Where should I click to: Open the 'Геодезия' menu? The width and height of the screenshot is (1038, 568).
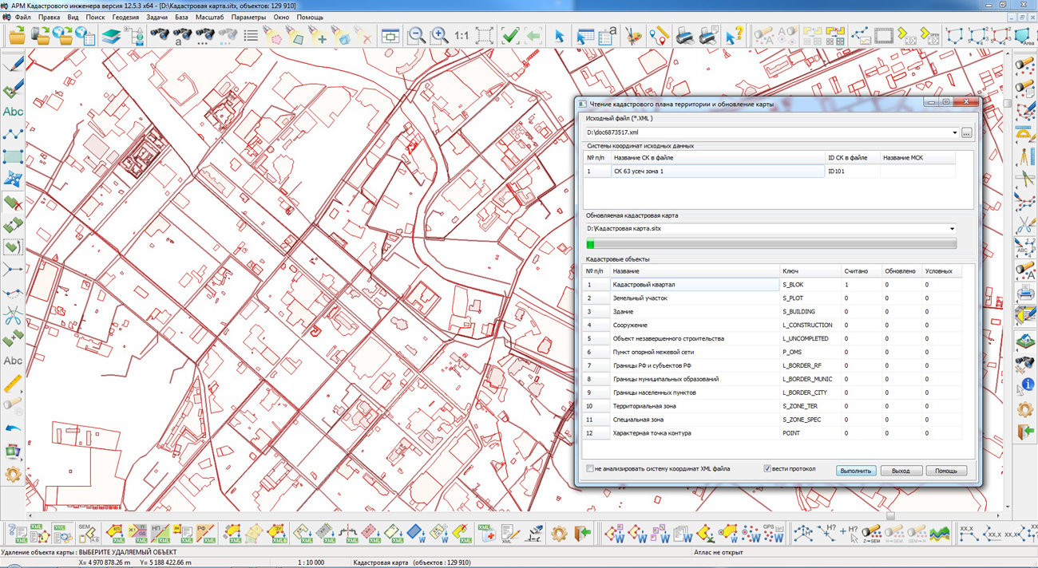pyautogui.click(x=125, y=17)
